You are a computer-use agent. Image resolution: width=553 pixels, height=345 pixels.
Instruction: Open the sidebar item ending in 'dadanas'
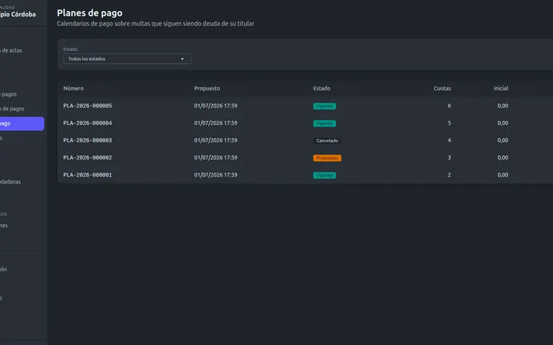coord(10,181)
